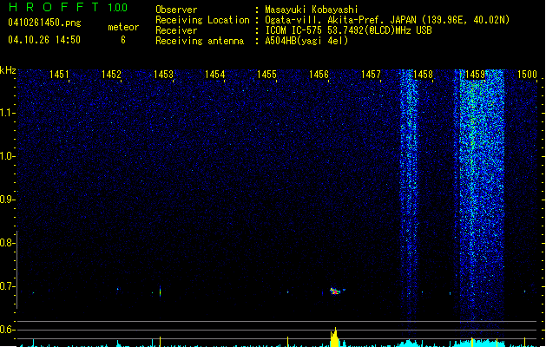Click the 1456 time axis label
The height and width of the screenshot is (347, 546).
pos(319,75)
